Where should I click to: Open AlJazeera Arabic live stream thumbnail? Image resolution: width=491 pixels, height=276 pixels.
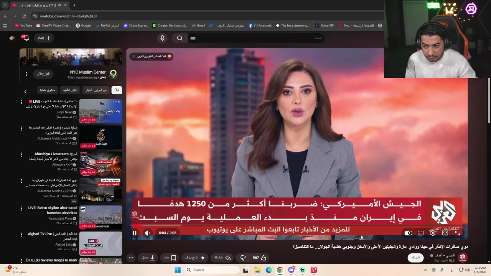tap(101, 137)
